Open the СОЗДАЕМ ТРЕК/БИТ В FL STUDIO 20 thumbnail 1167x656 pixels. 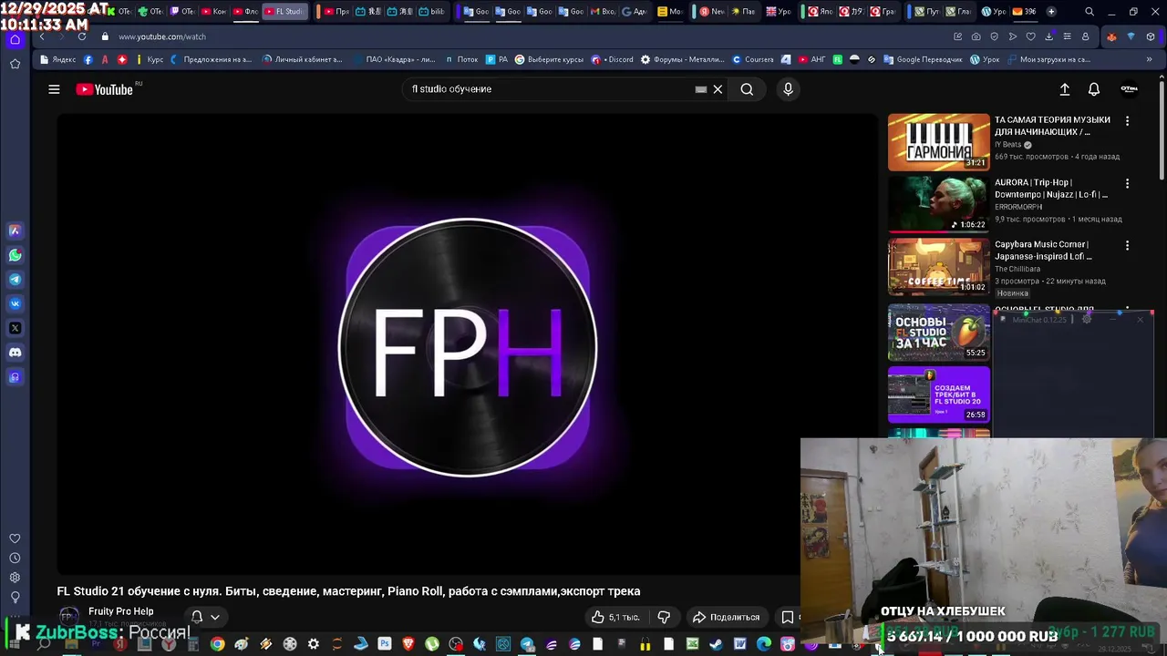pyautogui.click(x=938, y=395)
